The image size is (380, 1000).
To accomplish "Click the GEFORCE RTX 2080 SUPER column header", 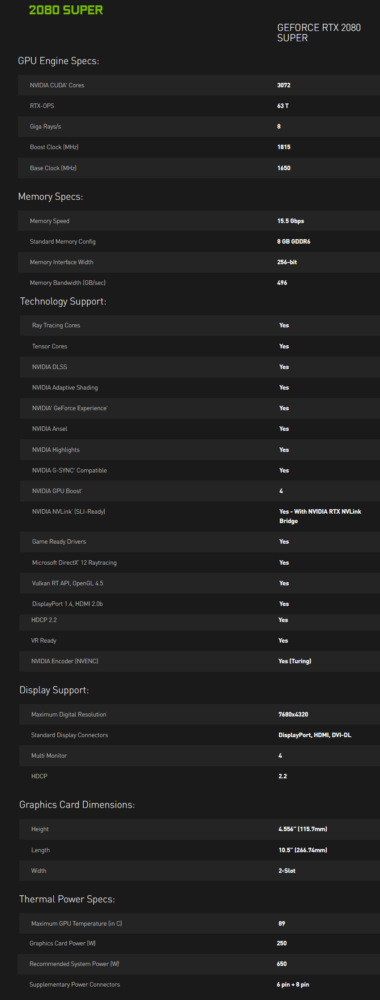I will click(319, 33).
